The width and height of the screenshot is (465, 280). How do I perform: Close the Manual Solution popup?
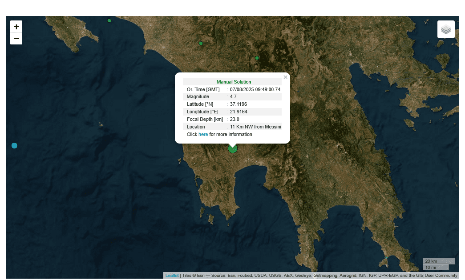(x=285, y=77)
